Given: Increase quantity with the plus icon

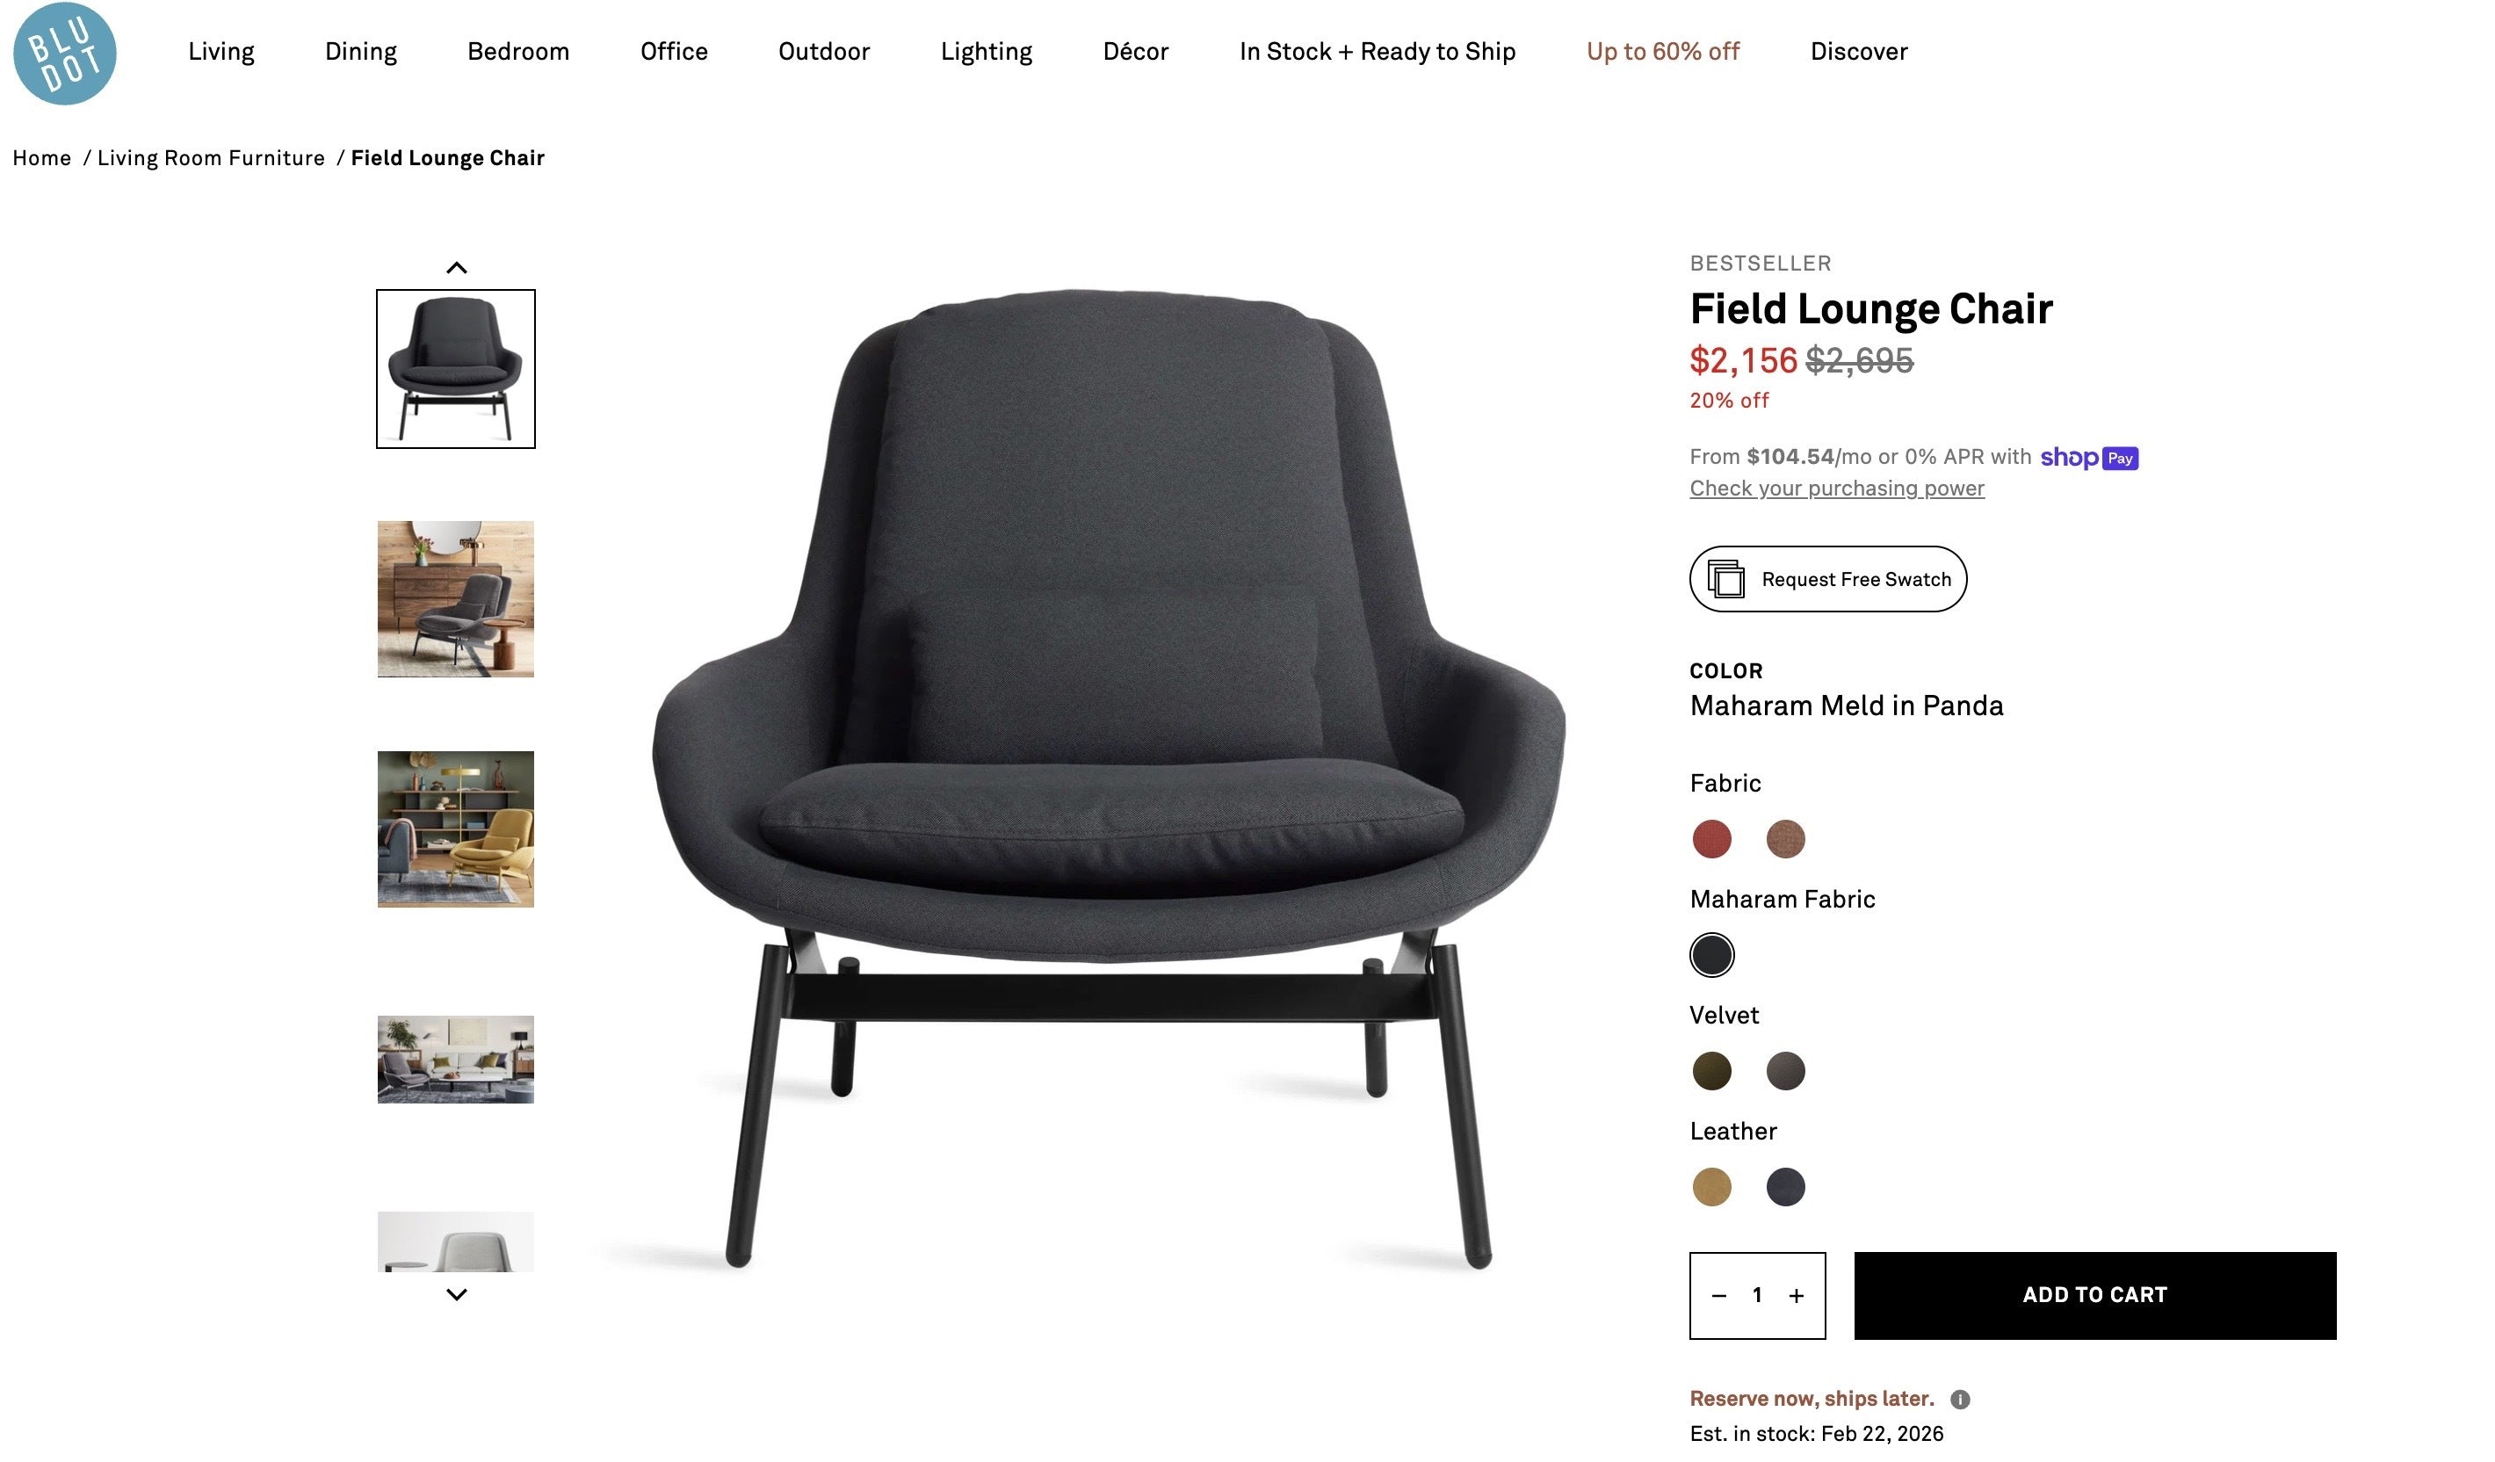Looking at the screenshot, I should [x=1796, y=1296].
